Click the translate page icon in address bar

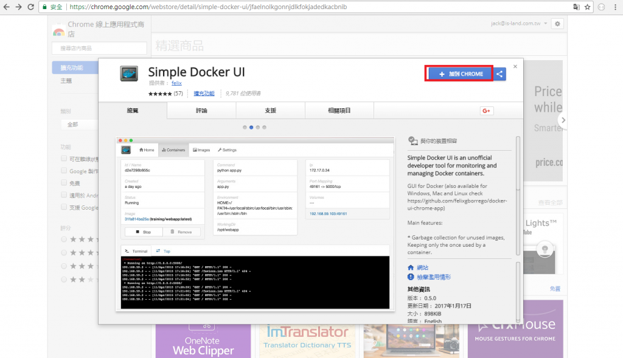coord(576,7)
